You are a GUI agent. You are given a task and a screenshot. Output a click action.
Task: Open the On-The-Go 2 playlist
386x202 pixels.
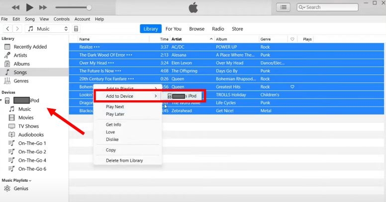tap(32, 152)
